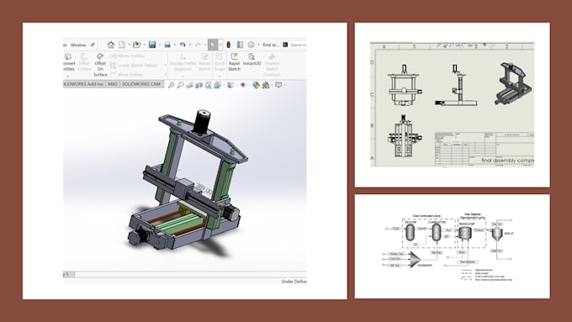Click the Repair Sketch tool
Image resolution: width=572 pixels, height=322 pixels.
pos(204,62)
